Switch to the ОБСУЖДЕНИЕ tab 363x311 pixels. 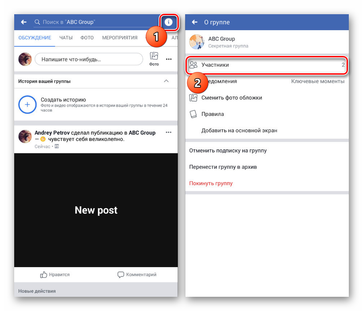point(35,38)
